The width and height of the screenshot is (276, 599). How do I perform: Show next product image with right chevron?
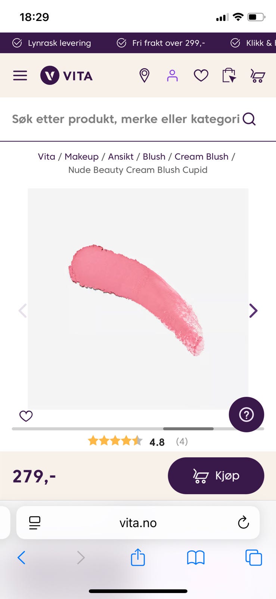pyautogui.click(x=253, y=310)
